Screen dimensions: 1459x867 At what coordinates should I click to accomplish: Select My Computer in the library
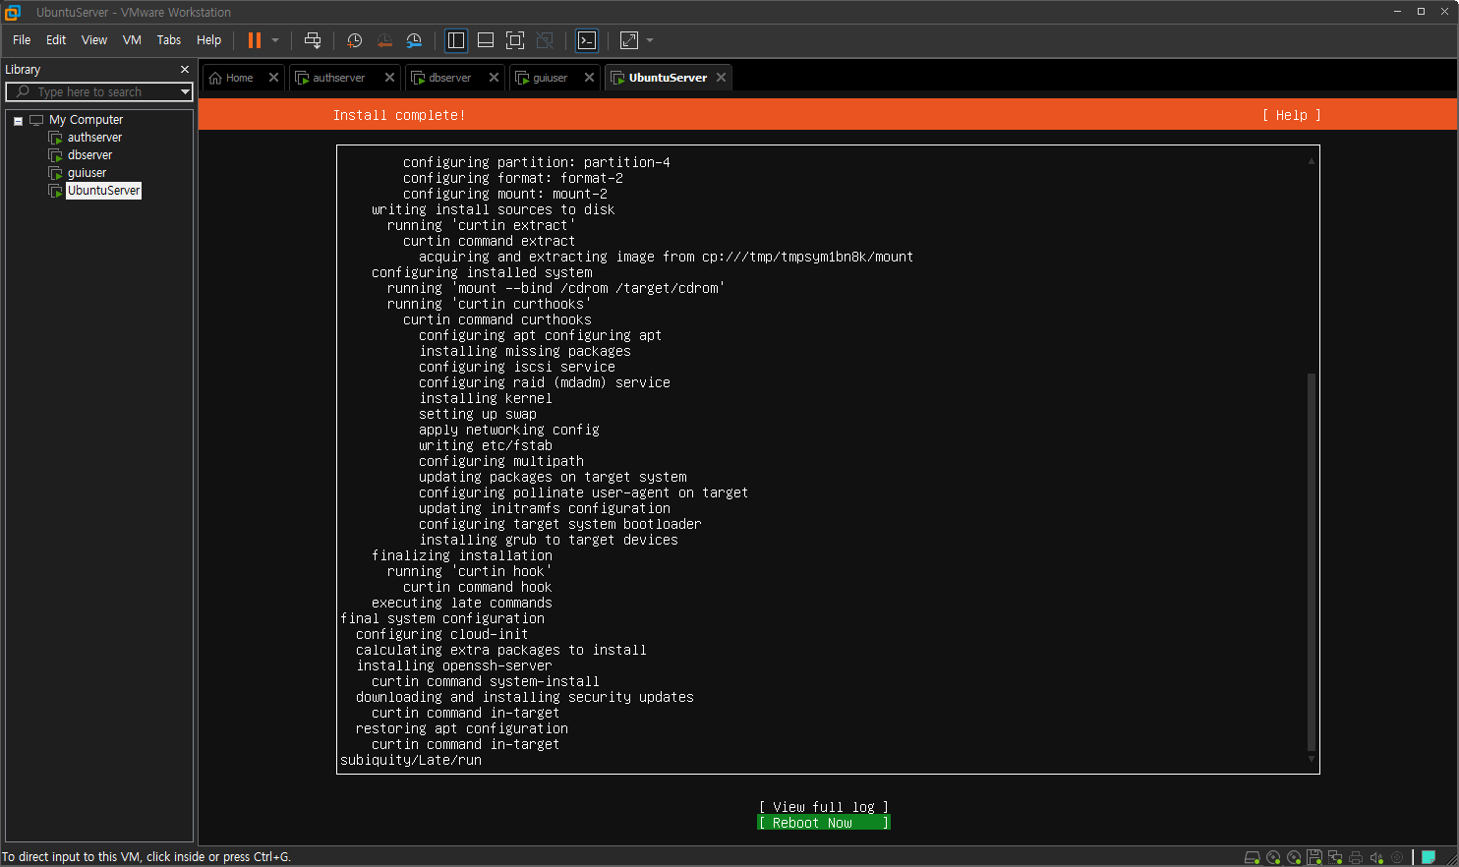point(86,120)
